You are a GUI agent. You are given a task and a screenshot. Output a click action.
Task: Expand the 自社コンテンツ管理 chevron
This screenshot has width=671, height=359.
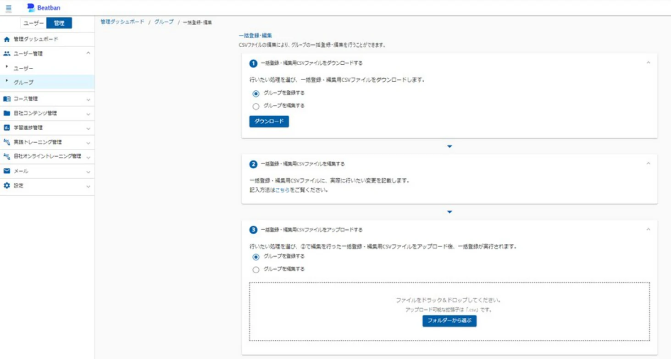tap(88, 114)
